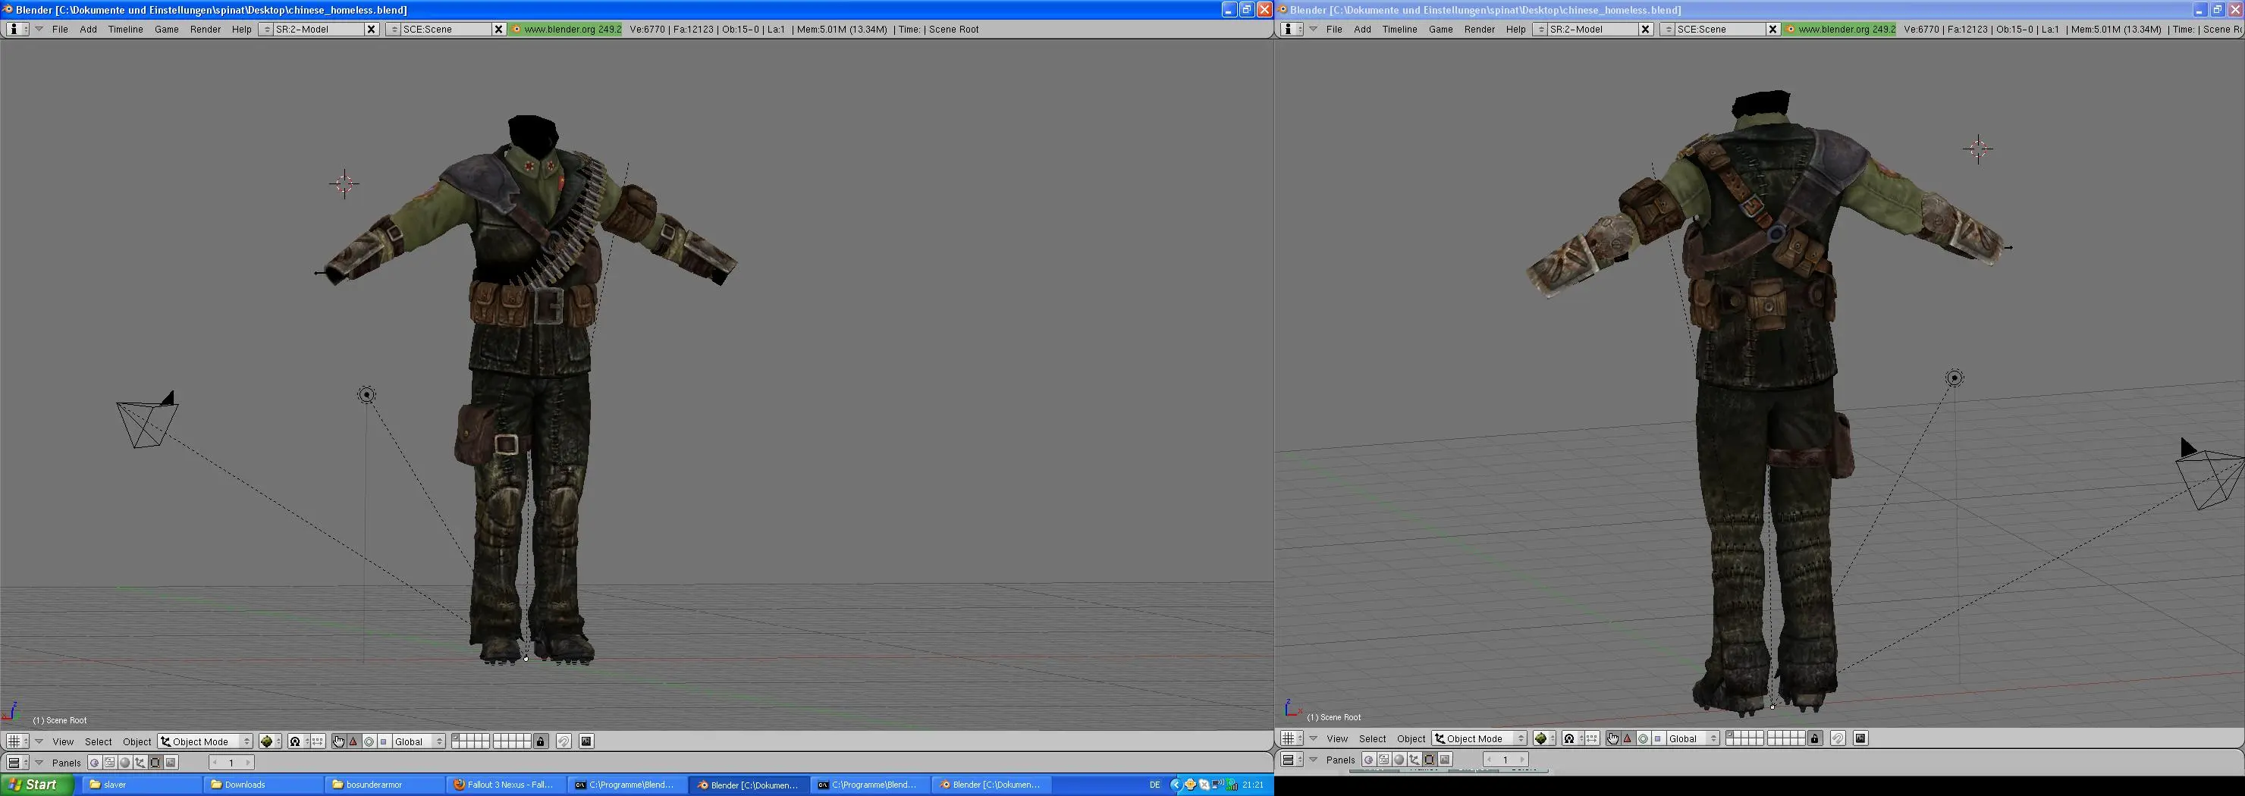The height and width of the screenshot is (796, 2245).
Task: Delete SR:2-Model screen via X in left window
Action: tap(372, 29)
